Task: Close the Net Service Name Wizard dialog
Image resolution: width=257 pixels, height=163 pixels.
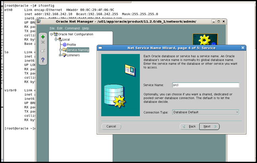Action: (243, 48)
